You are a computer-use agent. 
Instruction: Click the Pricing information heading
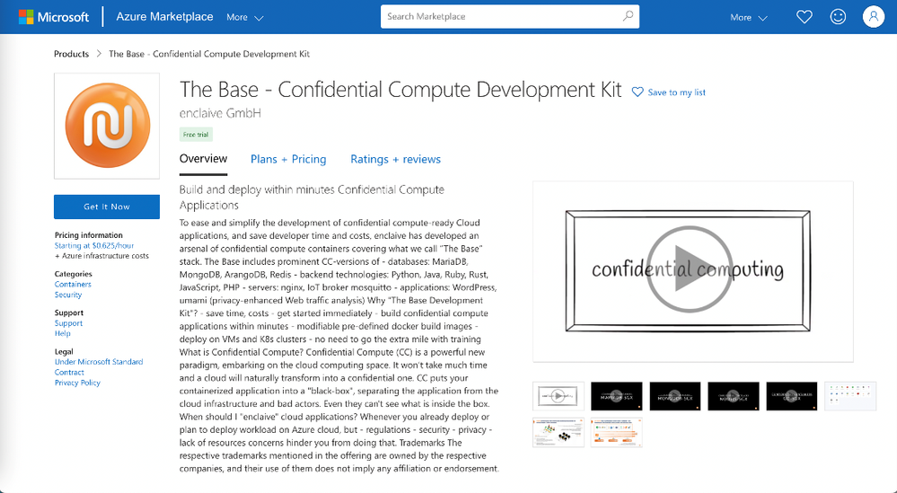point(89,235)
